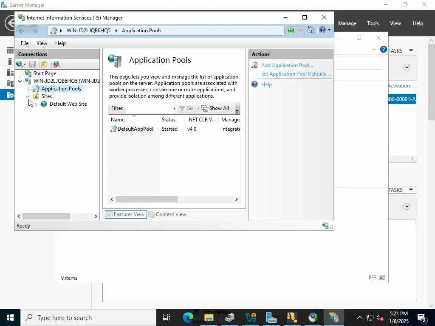Sort pools by the Name column header
The width and height of the screenshot is (435, 326).
click(134, 119)
